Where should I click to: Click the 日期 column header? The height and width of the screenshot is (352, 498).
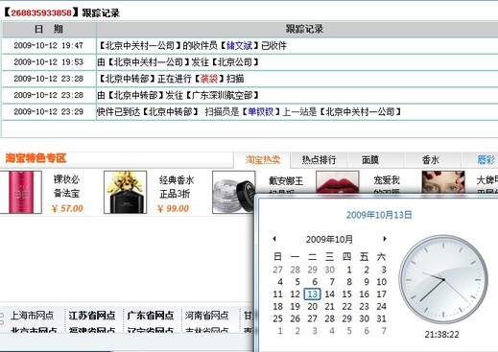pyautogui.click(x=49, y=29)
